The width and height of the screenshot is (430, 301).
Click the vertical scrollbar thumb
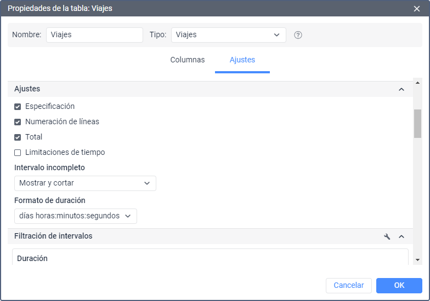(x=417, y=124)
